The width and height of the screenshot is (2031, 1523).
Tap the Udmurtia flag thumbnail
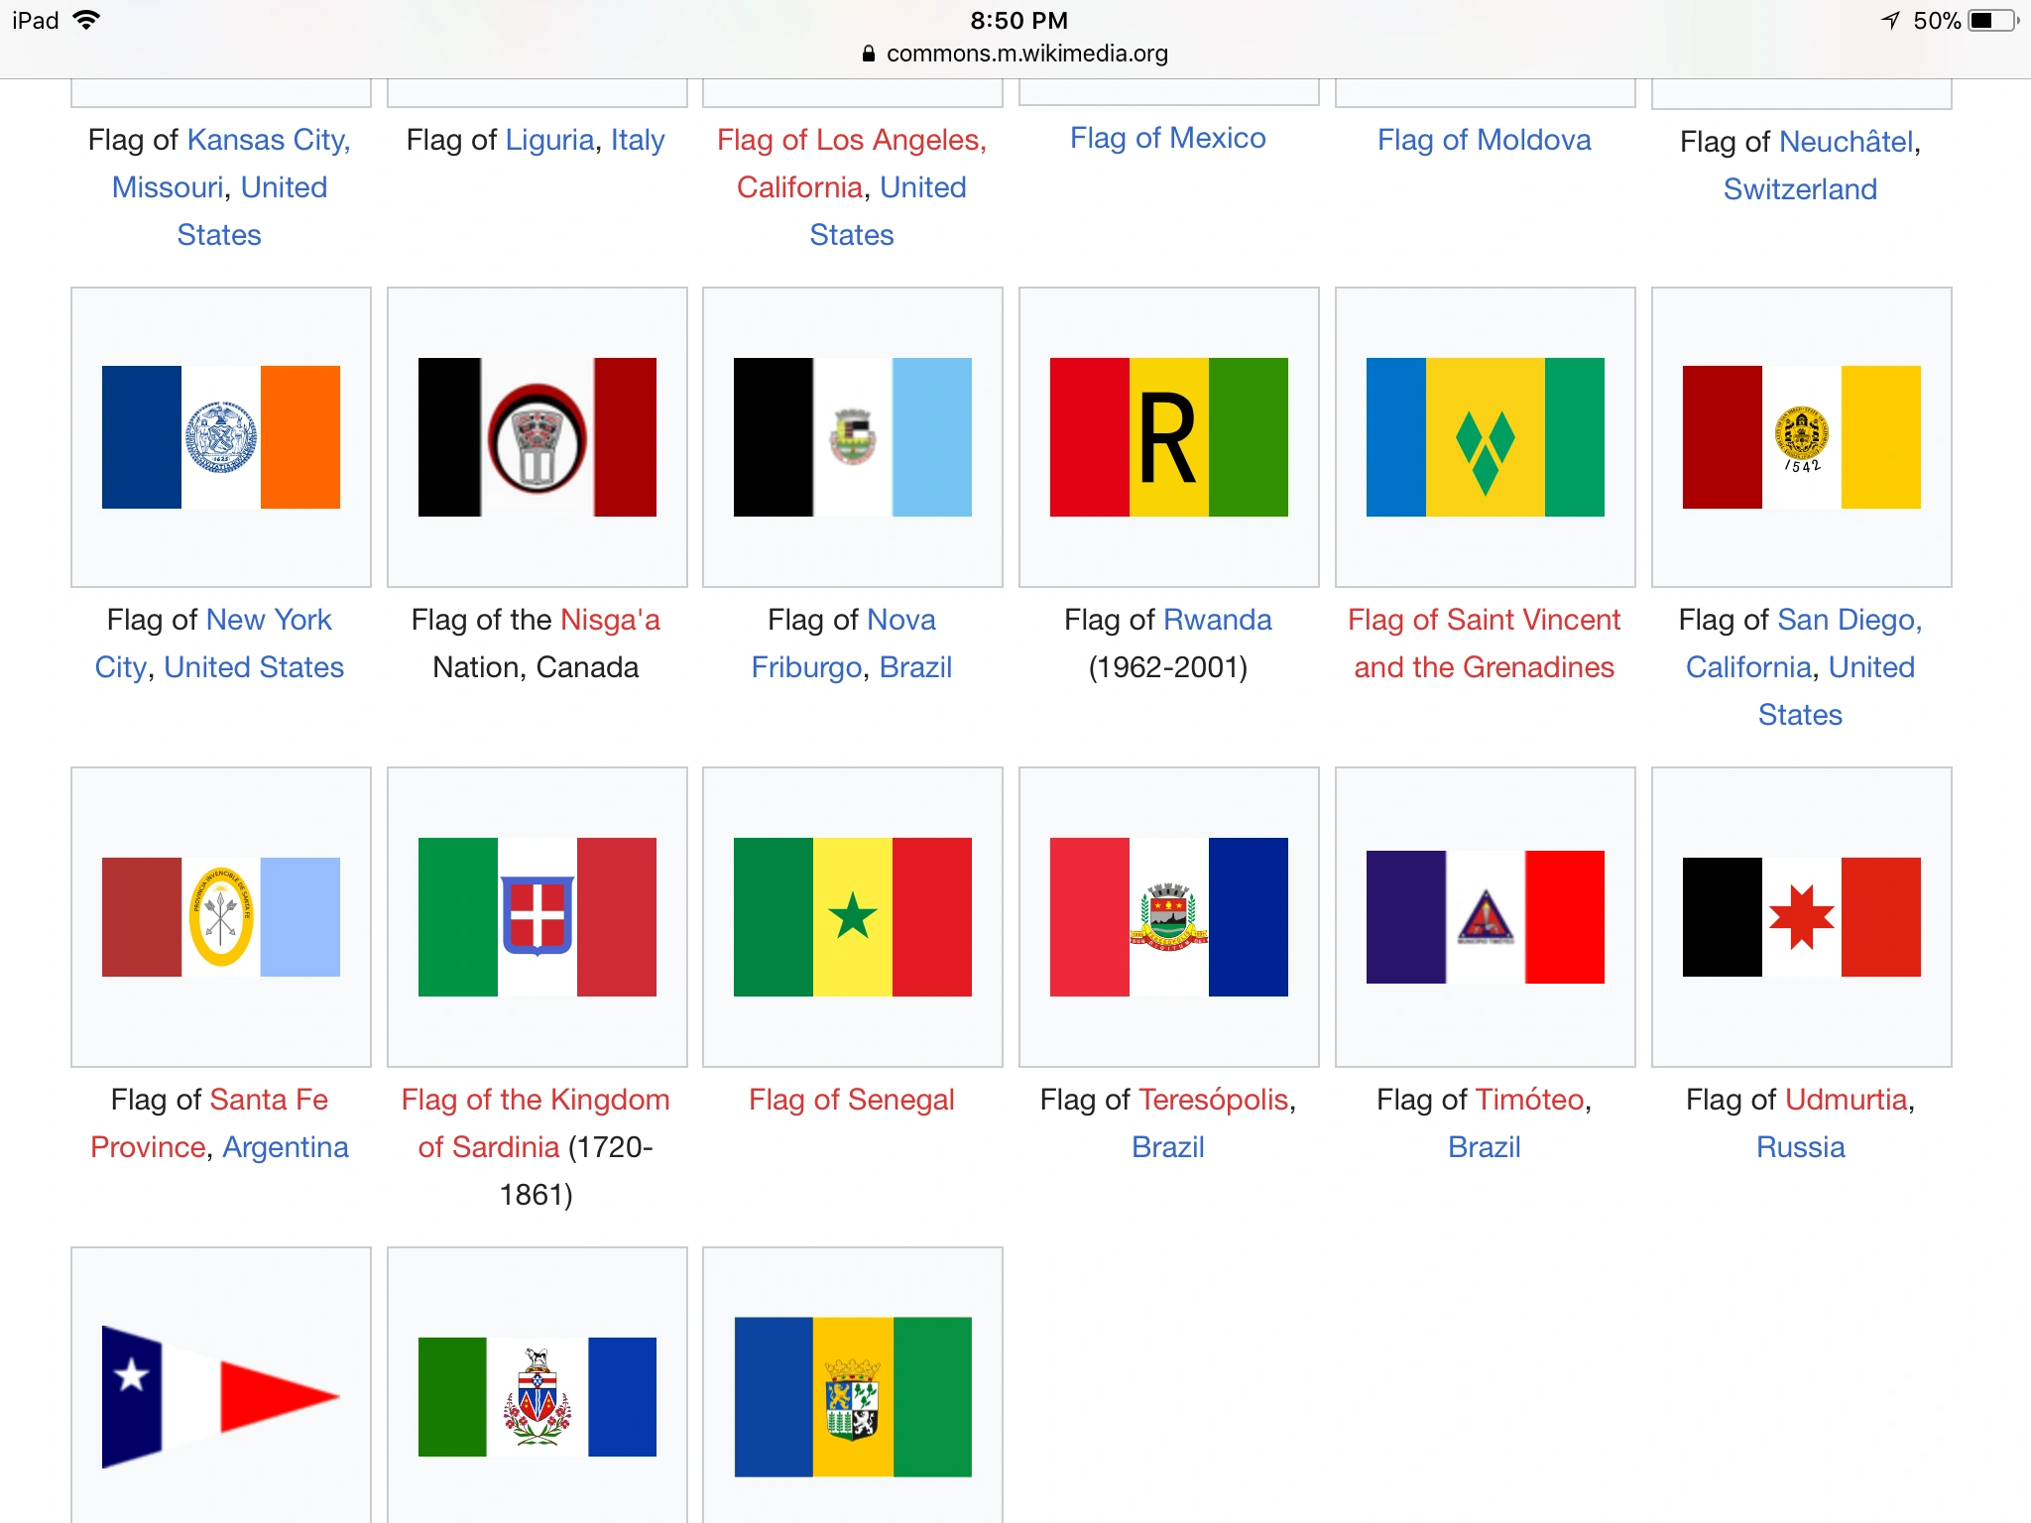click(x=1801, y=917)
